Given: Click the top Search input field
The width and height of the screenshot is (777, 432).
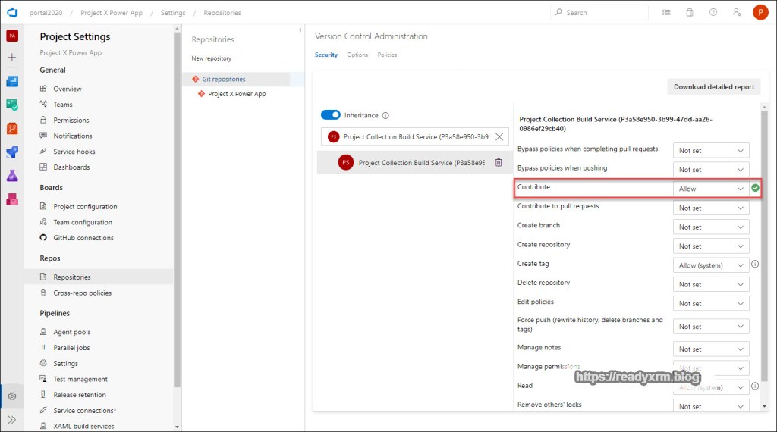Looking at the screenshot, I should [605, 13].
